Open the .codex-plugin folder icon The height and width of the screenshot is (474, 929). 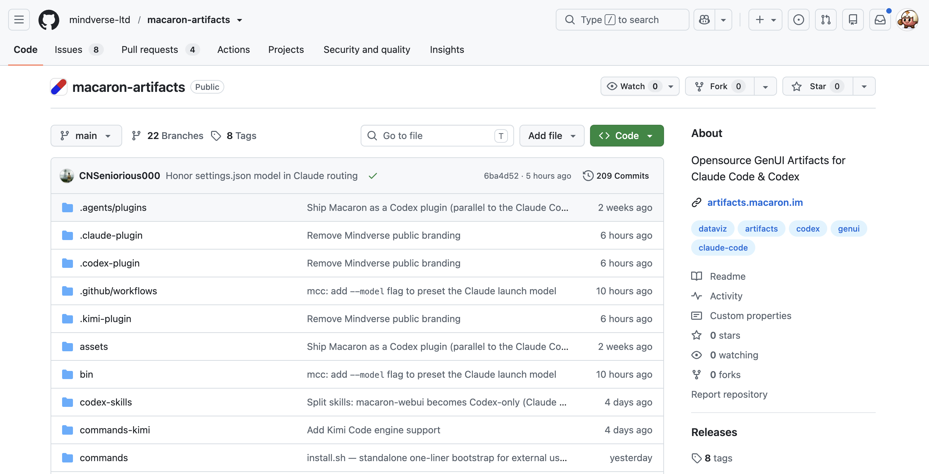click(x=68, y=263)
